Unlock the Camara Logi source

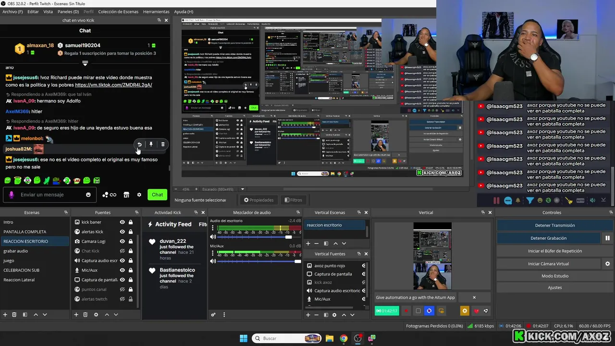point(130,241)
